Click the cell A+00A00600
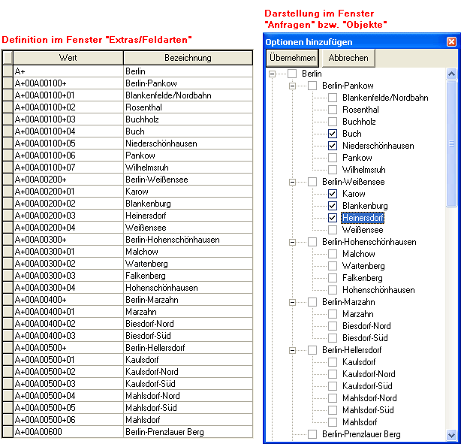 point(68,432)
